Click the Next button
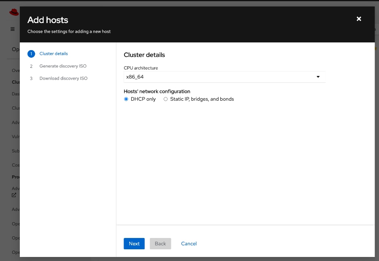379x261 pixels. [x=134, y=244]
